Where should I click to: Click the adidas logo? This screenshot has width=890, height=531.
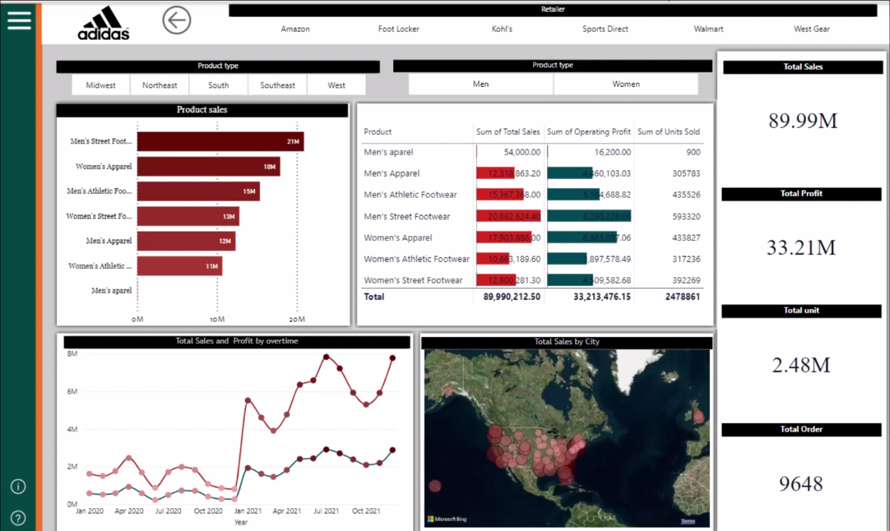(x=102, y=21)
